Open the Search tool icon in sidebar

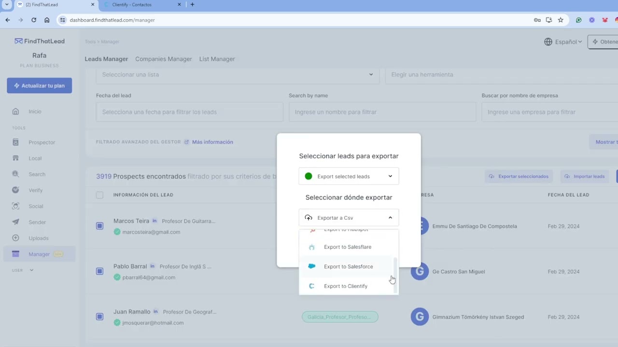tap(15, 174)
